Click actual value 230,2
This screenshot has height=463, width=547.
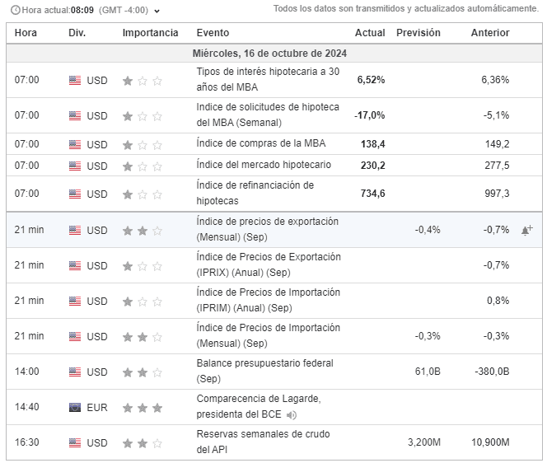pos(373,166)
